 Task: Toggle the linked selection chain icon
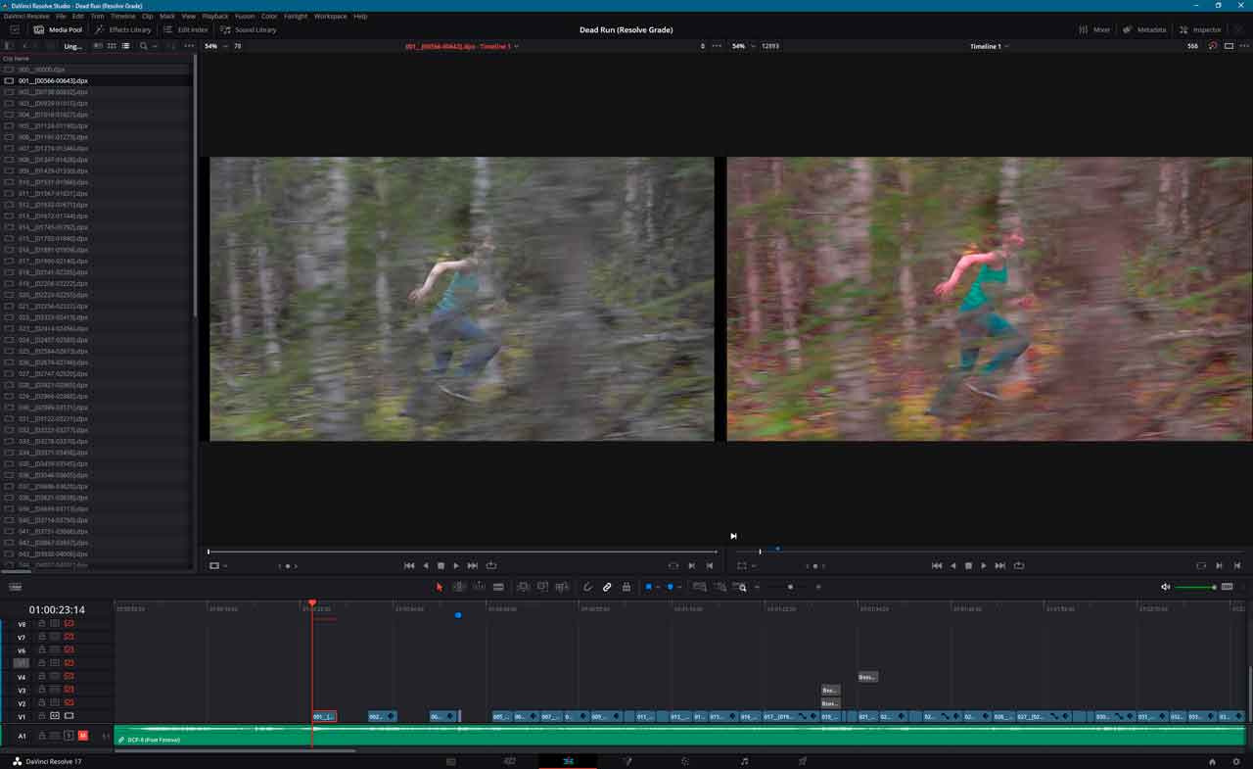click(x=607, y=587)
